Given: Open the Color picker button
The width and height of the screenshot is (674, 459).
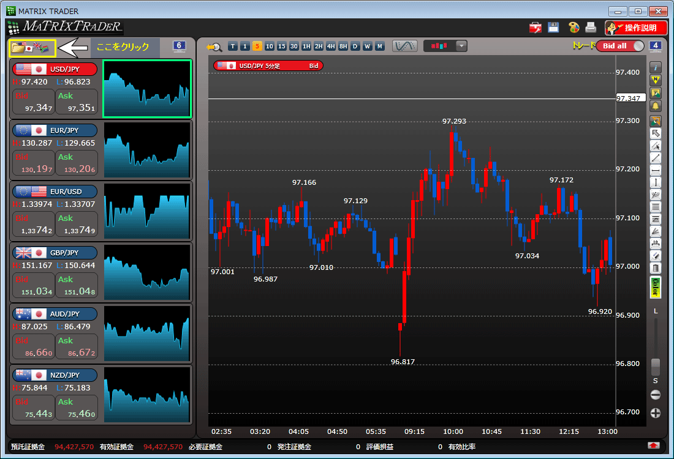Looking at the screenshot, I should tap(656, 287).
